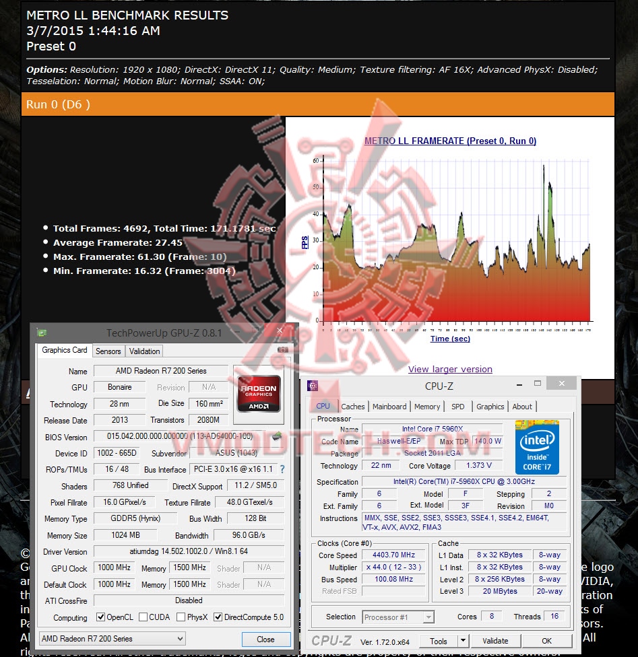Click the Intel Core i7 badge in CPU-Z
Image resolution: width=638 pixels, height=657 pixels.
pyautogui.click(x=537, y=446)
